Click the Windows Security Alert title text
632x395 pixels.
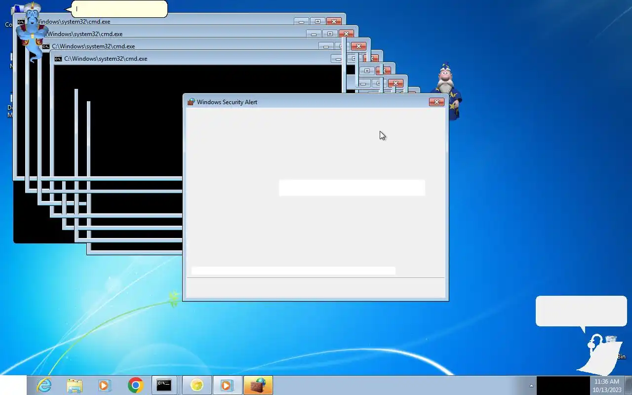click(x=227, y=102)
